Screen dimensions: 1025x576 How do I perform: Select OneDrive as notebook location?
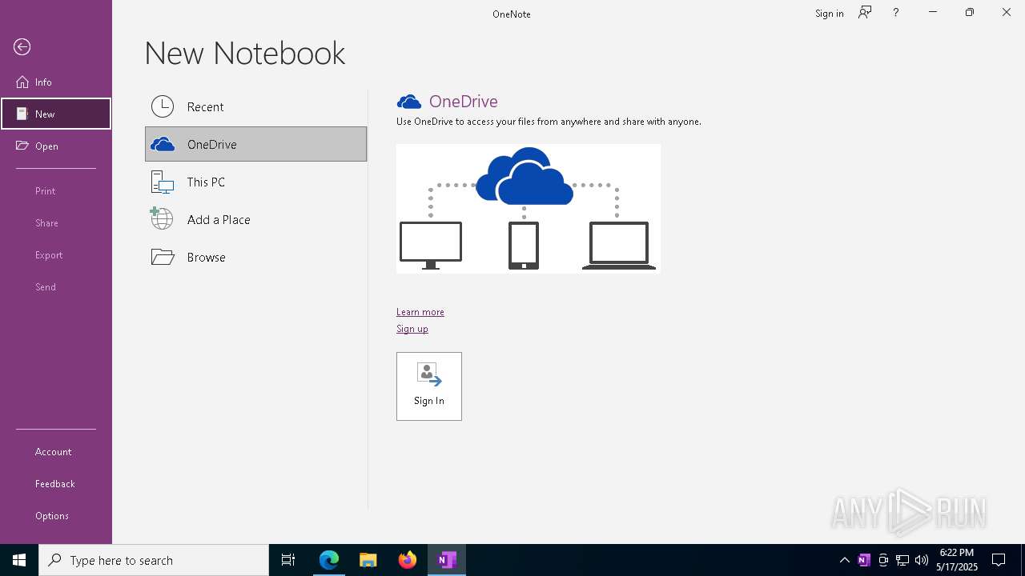coord(255,144)
